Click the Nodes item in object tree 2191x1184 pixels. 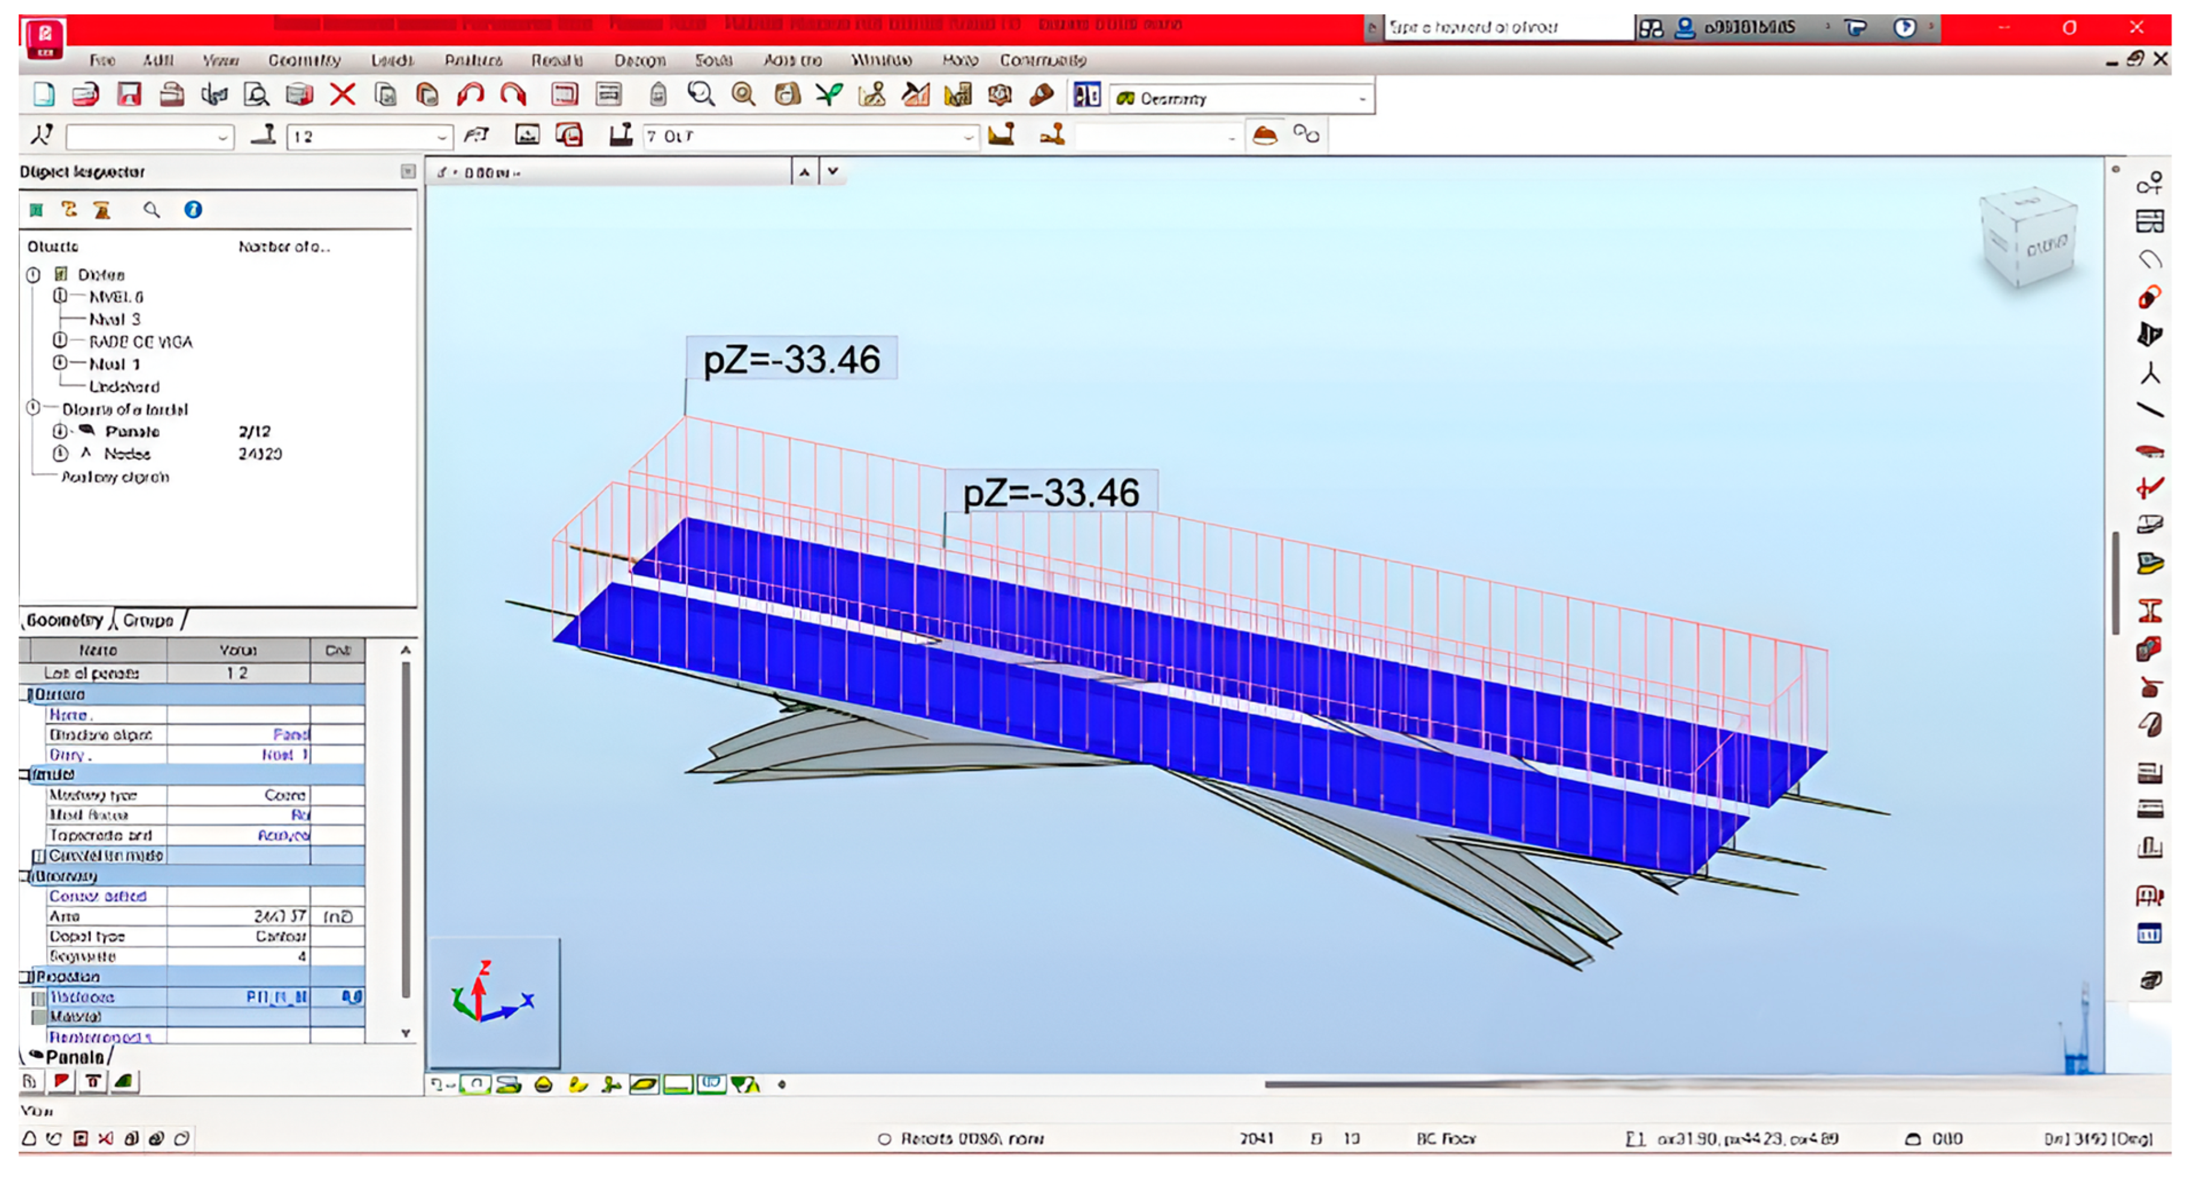126,454
